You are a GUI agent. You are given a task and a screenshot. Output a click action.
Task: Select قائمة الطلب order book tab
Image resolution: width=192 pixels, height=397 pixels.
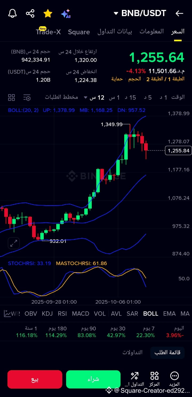click(x=167, y=352)
